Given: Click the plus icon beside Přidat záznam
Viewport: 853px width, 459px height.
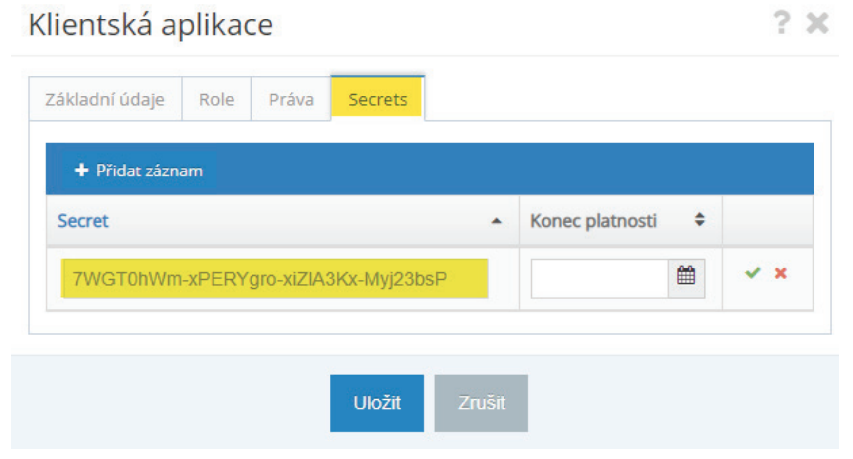Looking at the screenshot, I should coord(81,170).
